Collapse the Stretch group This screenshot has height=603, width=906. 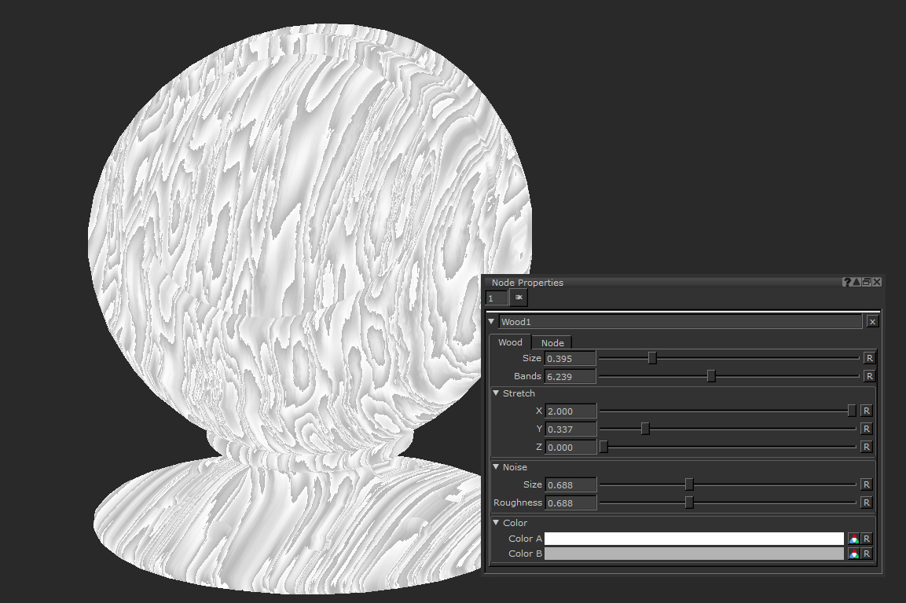[496, 393]
